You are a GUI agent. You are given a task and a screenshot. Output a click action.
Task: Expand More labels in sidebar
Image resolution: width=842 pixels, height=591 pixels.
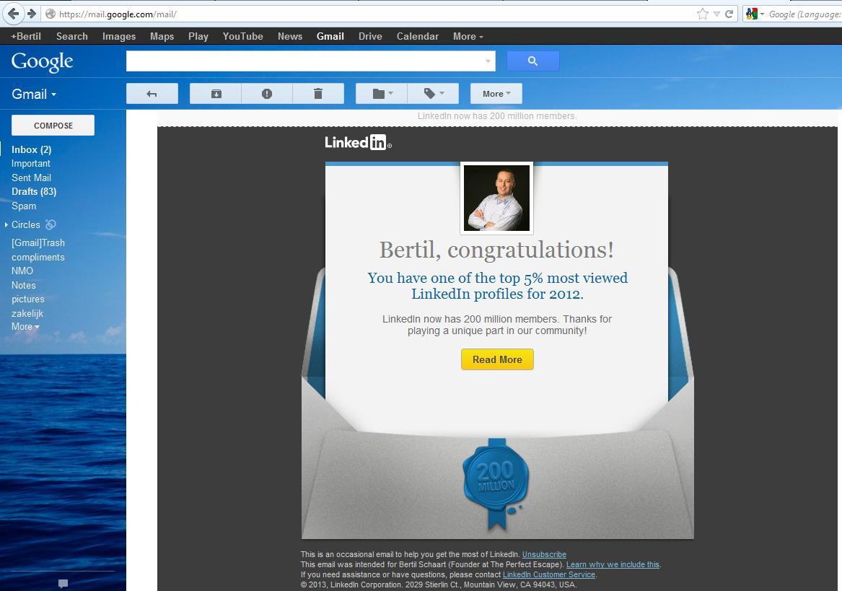click(x=25, y=327)
